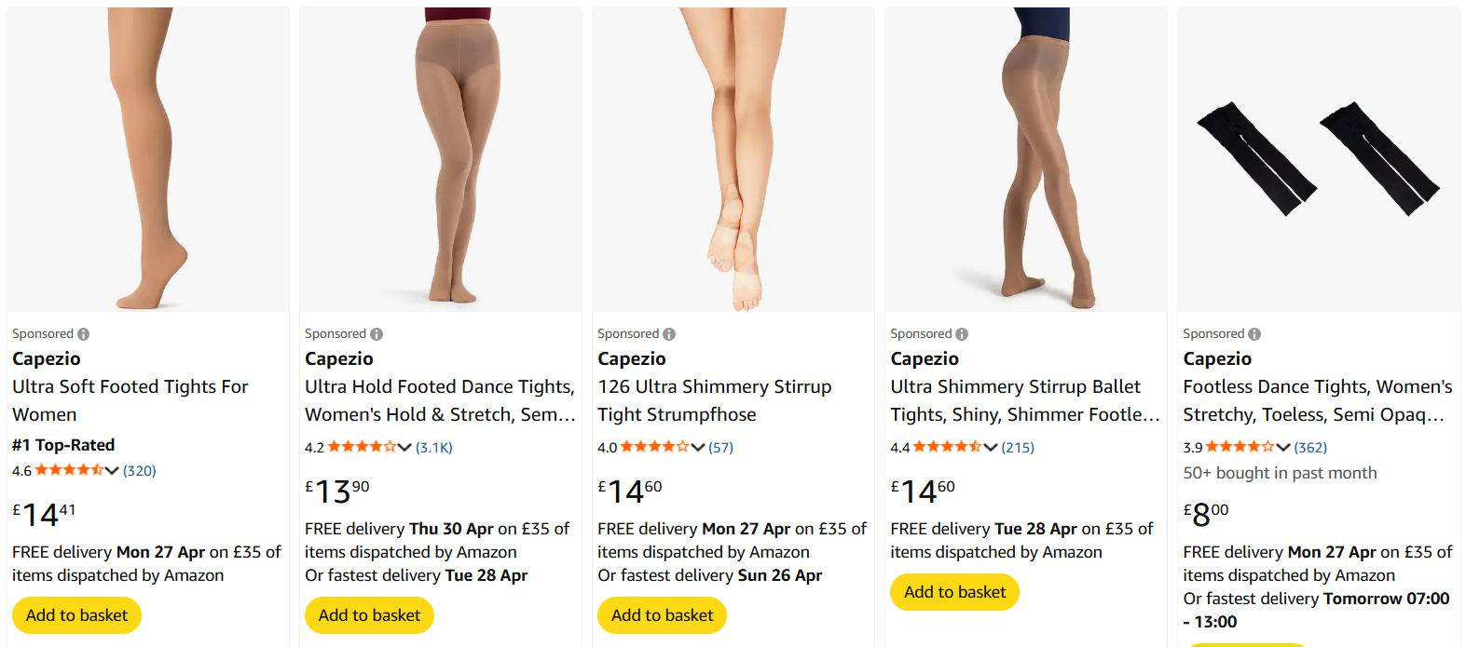The image size is (1466, 647).
Task: Click the 3.9 star rating icons
Action: (x=1240, y=447)
